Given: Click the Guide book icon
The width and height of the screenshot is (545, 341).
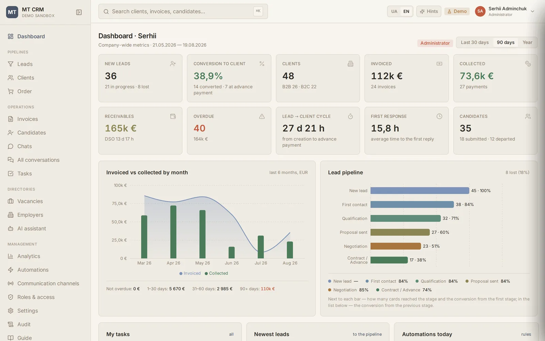Looking at the screenshot, I should click(x=11, y=338).
